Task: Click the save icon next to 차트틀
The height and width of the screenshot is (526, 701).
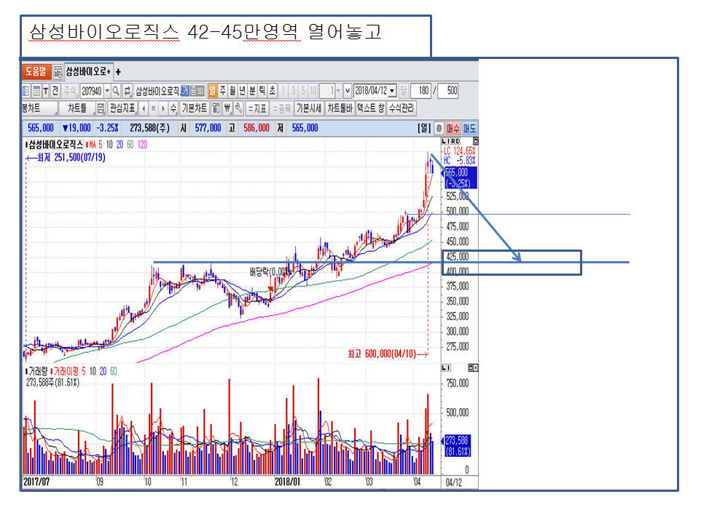Action: (101, 108)
